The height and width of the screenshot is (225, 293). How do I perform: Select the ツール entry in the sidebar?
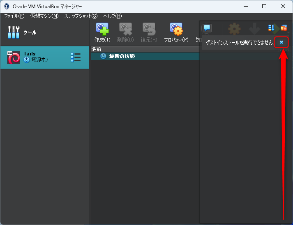click(x=45, y=32)
